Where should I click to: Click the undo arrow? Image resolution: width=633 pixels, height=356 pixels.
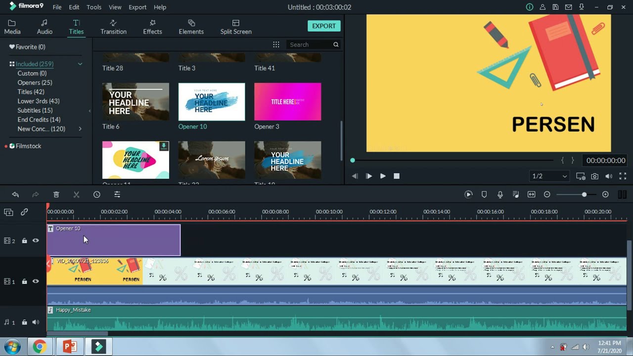(15, 195)
